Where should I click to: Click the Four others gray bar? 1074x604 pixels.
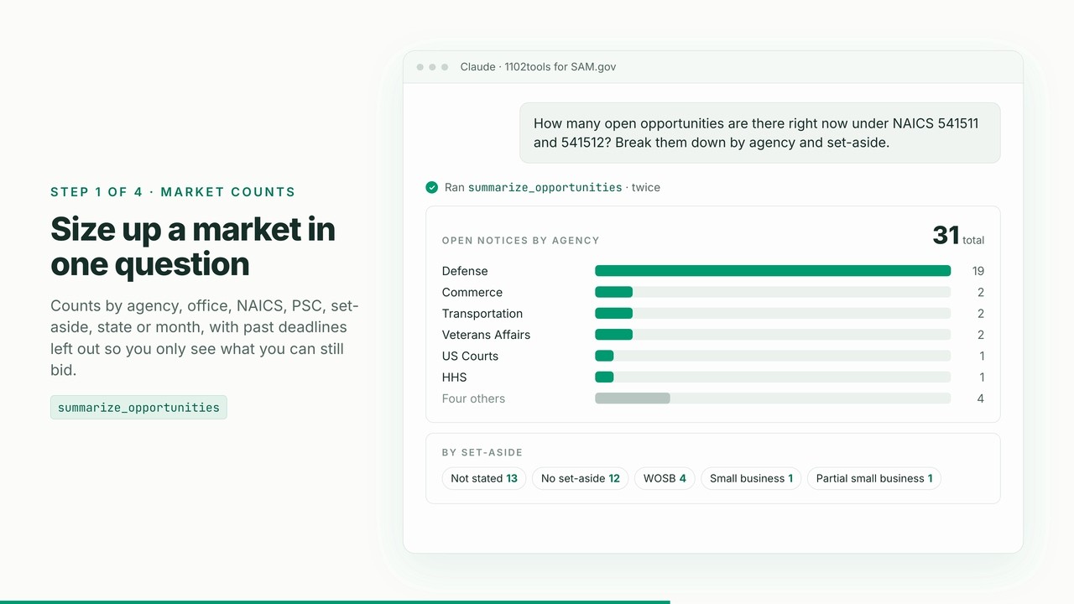(x=633, y=398)
